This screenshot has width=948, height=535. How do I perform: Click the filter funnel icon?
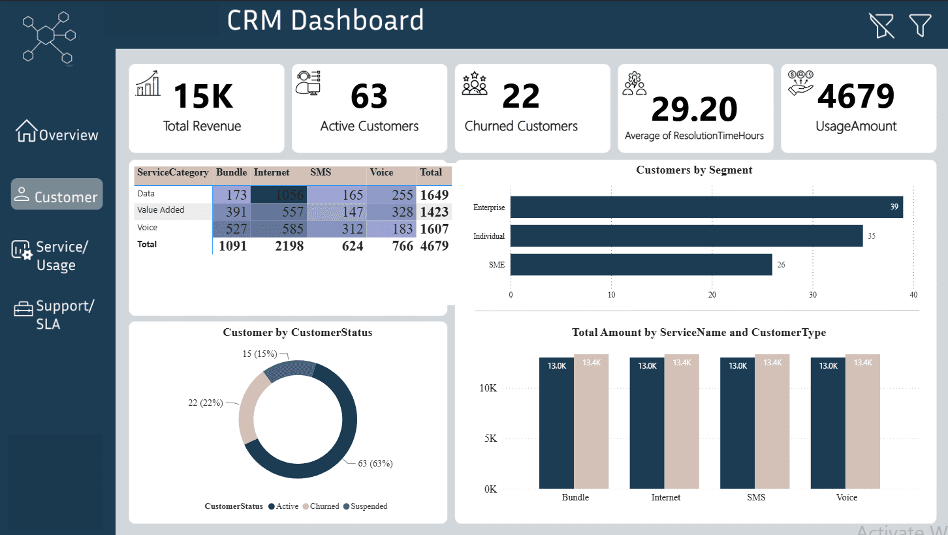coord(920,25)
